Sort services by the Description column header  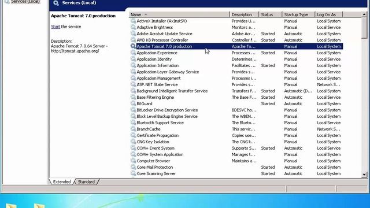[244, 14]
